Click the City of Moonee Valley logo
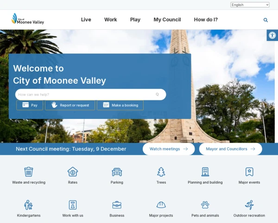This screenshot has height=223, width=278. [x=27, y=19]
